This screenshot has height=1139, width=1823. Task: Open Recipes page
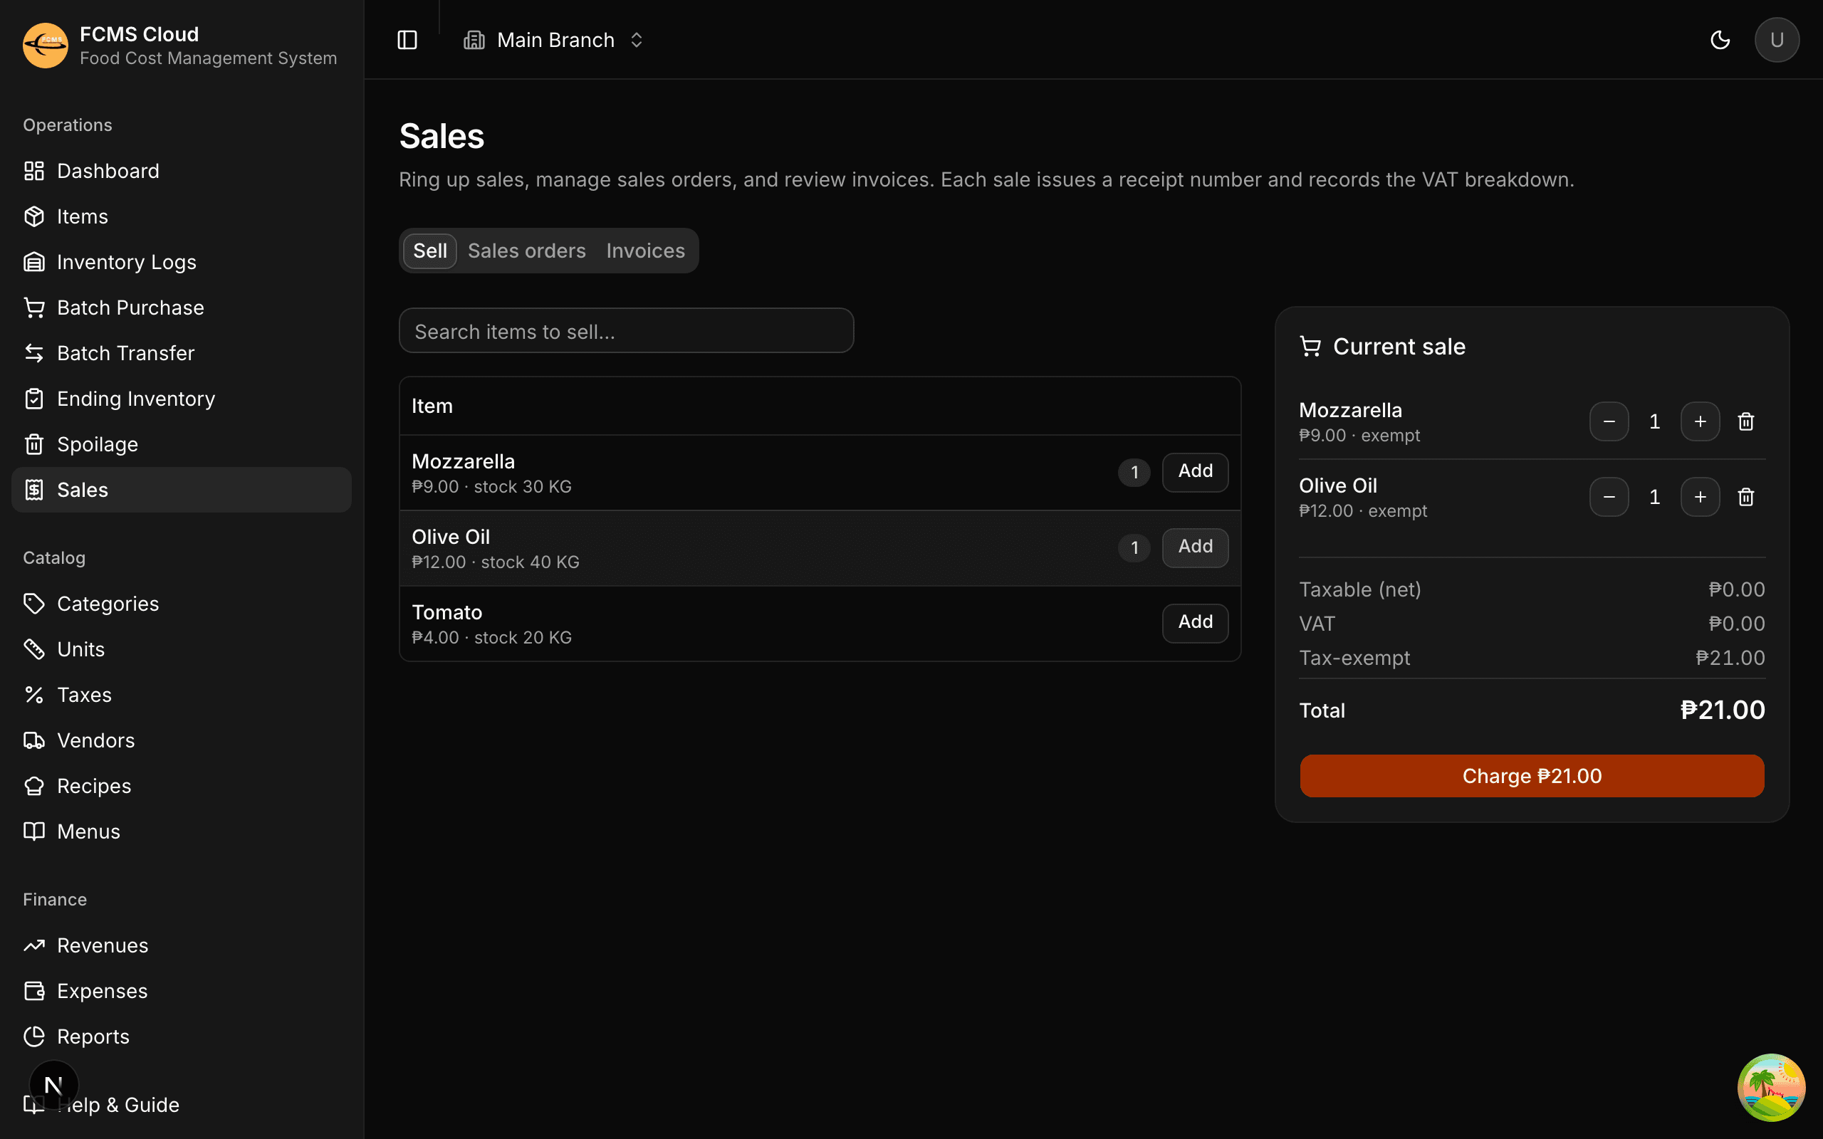click(182, 786)
